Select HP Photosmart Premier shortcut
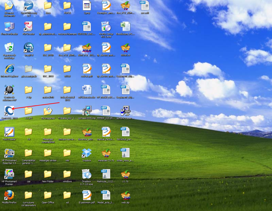Screen dimensions: 272x211 [9, 174]
